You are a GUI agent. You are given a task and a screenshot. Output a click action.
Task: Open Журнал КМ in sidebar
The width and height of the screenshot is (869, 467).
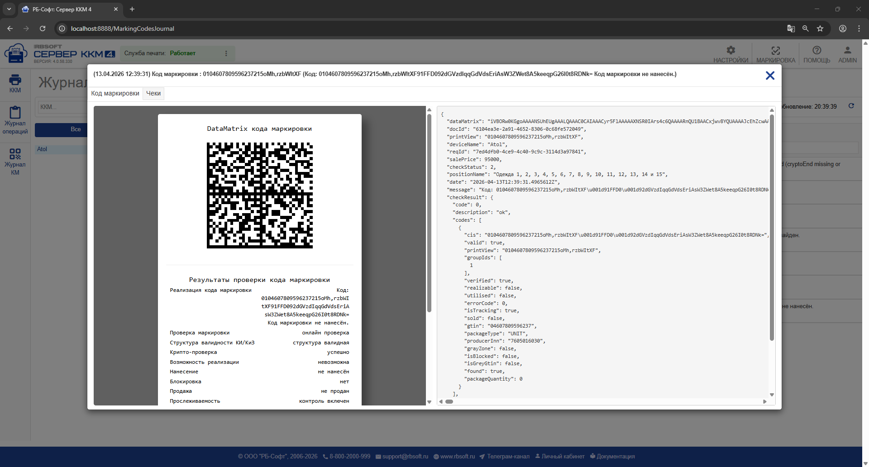point(15,162)
